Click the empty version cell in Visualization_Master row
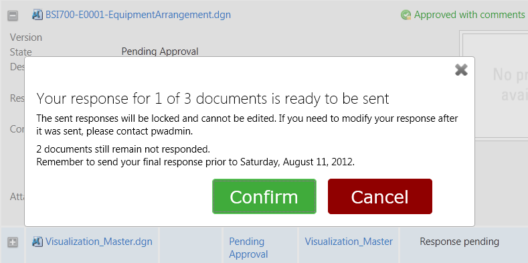 click(191, 245)
